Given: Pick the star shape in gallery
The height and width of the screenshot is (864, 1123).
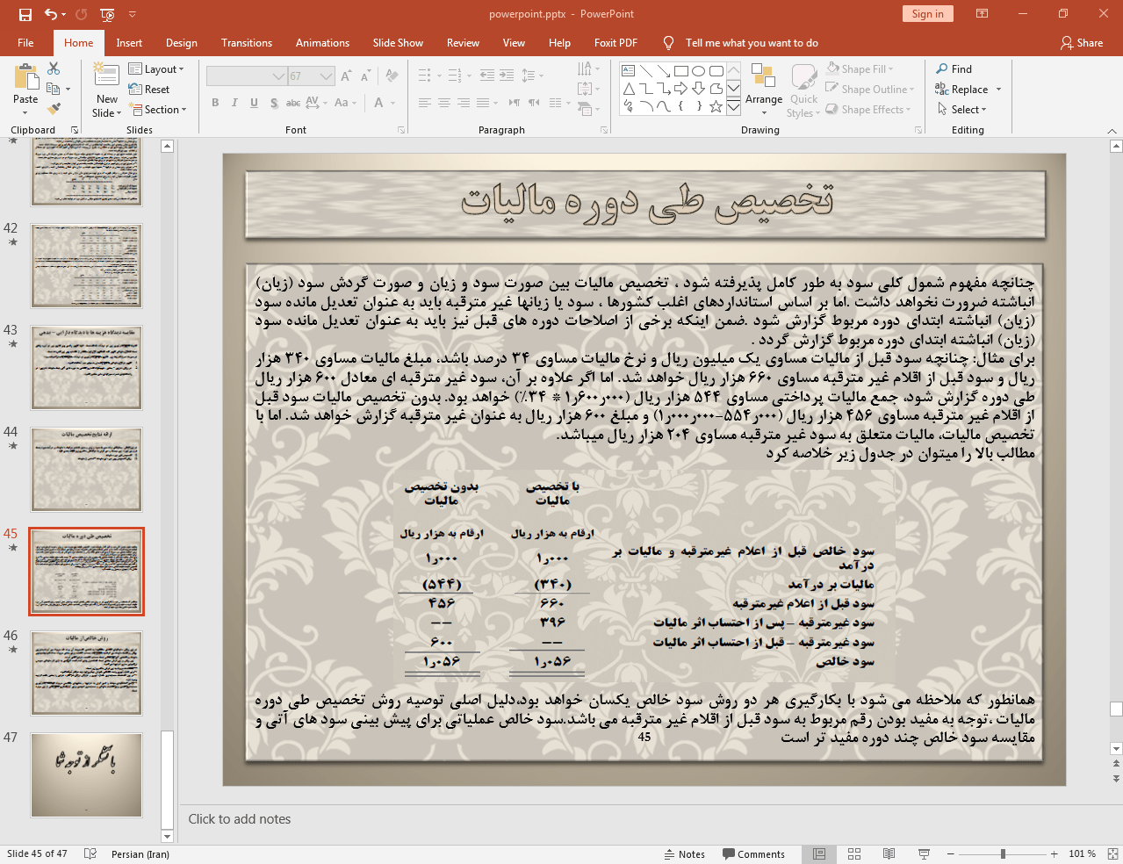Looking at the screenshot, I should (716, 106).
